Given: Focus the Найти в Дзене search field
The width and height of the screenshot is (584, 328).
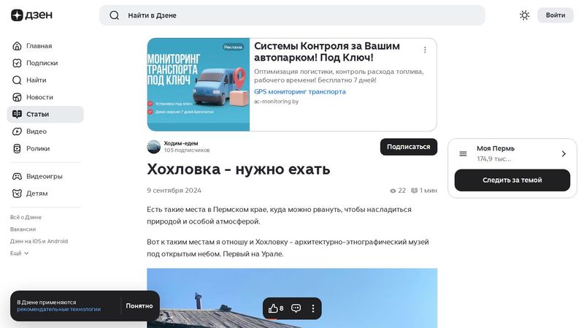Looking at the screenshot, I should point(293,15).
